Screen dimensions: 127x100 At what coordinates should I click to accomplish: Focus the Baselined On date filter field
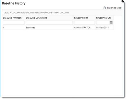103,23
